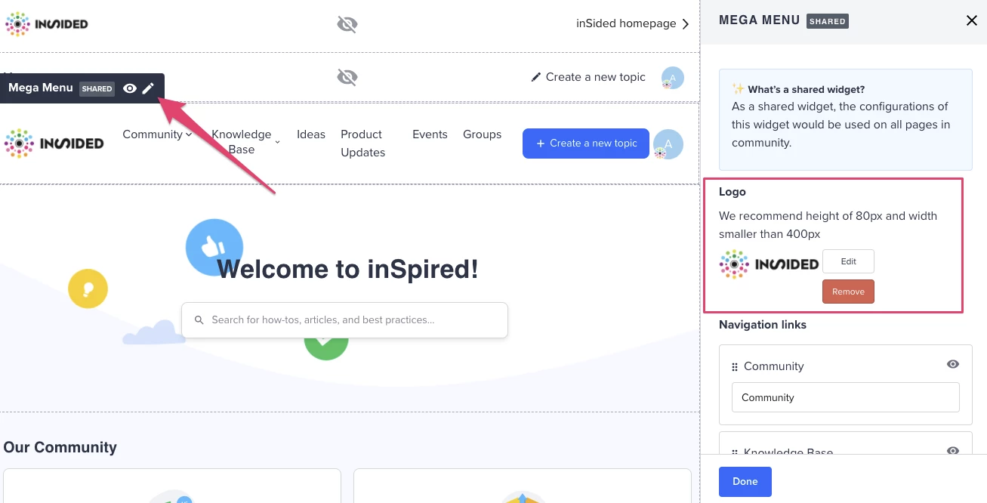
Task: Click the Done button
Action: point(745,481)
